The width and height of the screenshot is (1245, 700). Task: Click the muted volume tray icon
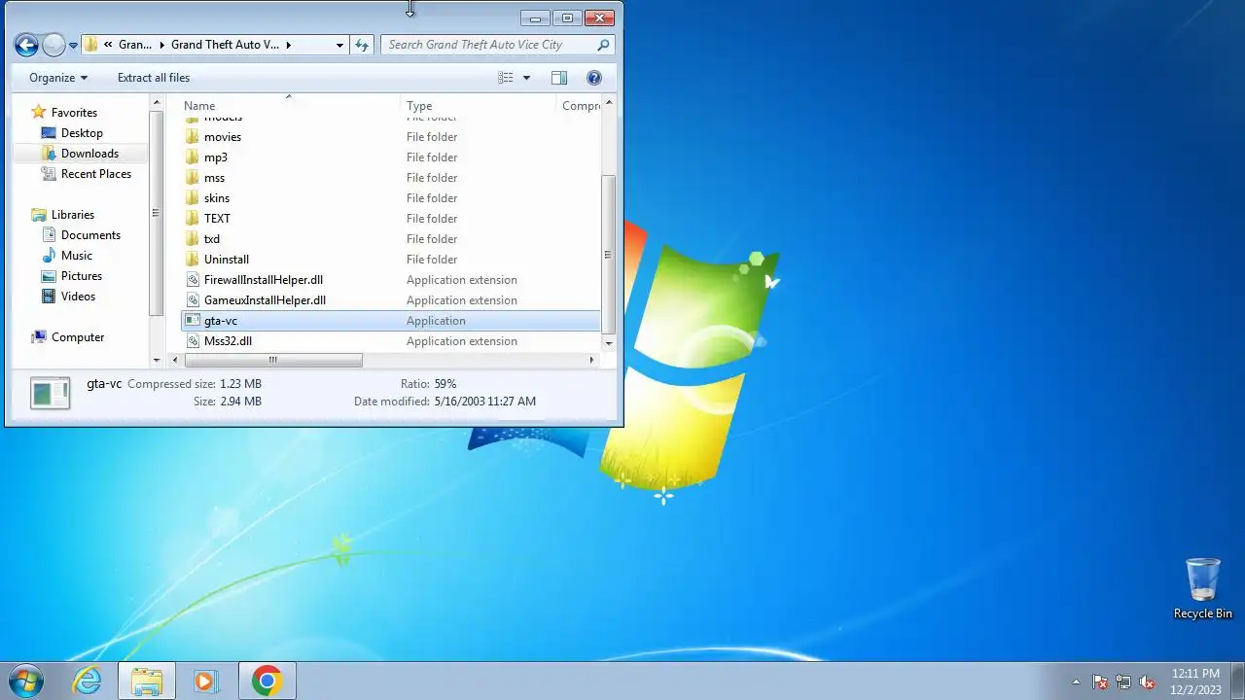[x=1147, y=682]
